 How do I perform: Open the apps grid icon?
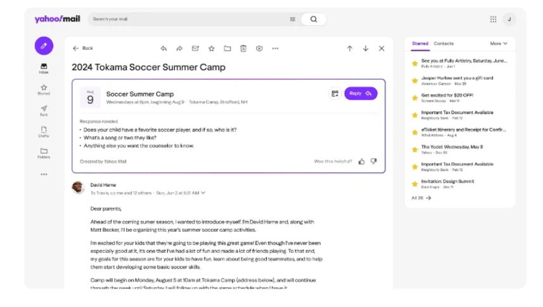pyautogui.click(x=493, y=19)
